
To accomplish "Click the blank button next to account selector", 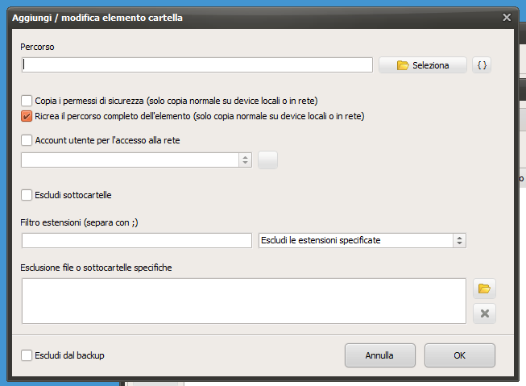I will (x=267, y=160).
